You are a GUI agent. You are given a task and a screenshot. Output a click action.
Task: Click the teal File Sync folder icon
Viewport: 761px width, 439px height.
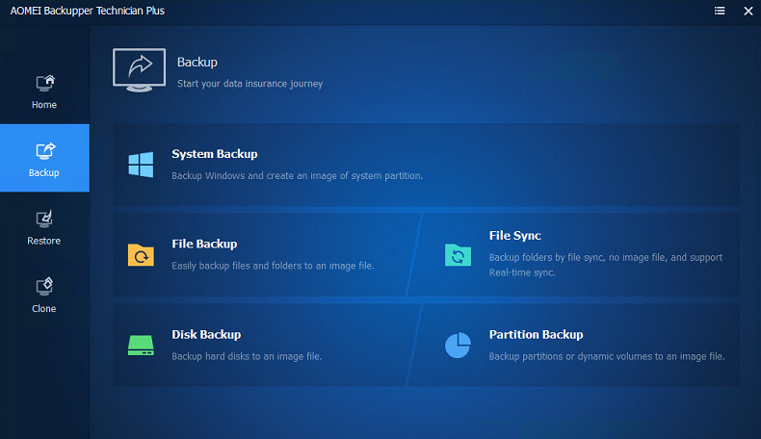coord(458,255)
